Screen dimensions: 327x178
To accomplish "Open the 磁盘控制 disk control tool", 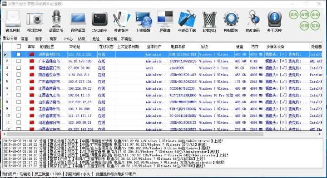I will (x=13, y=21).
